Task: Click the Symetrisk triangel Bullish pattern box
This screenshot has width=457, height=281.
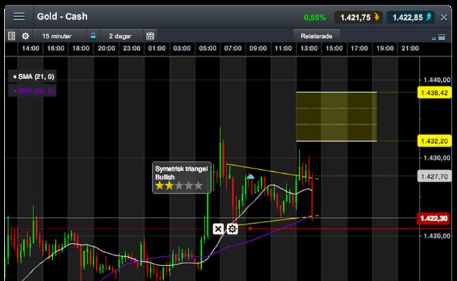Action: click(x=181, y=177)
